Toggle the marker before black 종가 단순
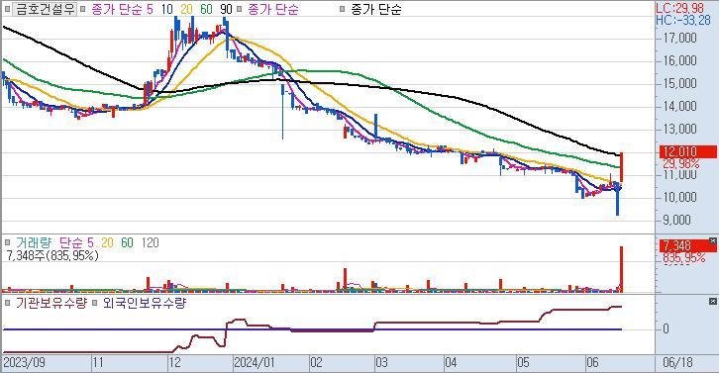 tap(342, 9)
